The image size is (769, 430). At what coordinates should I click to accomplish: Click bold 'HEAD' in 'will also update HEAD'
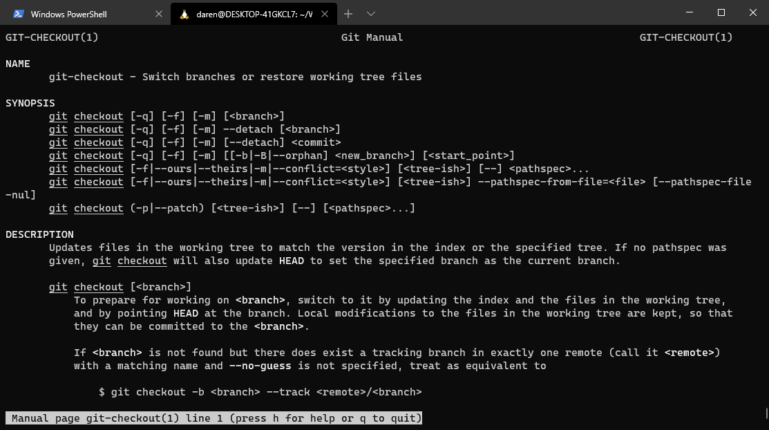(292, 261)
